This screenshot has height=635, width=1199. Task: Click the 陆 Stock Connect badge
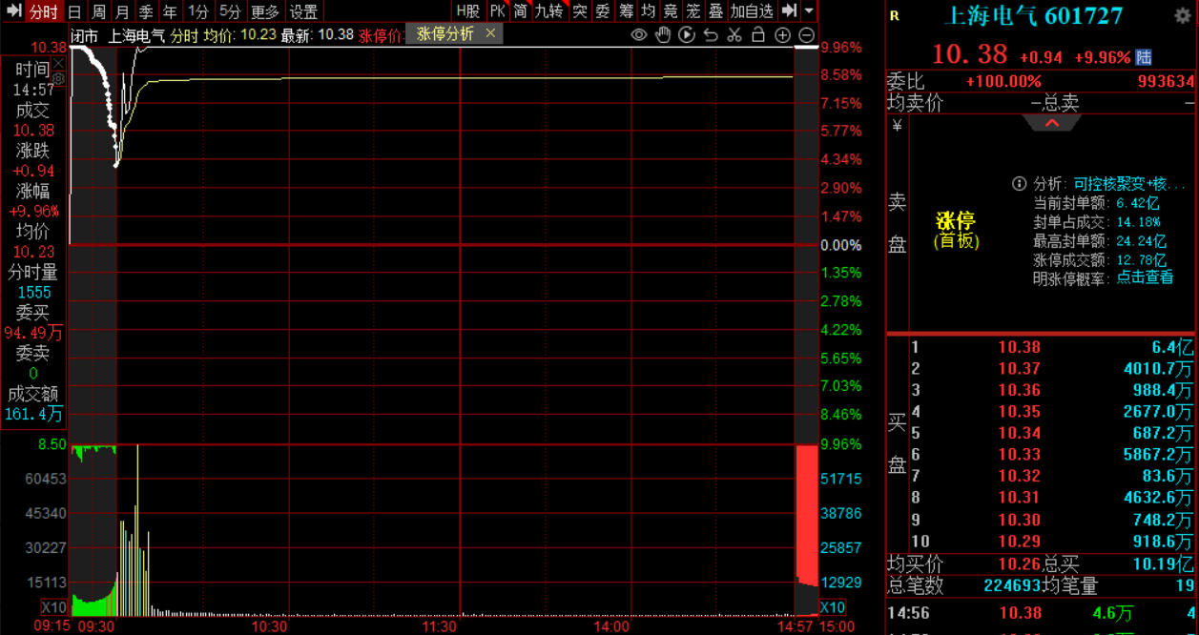coord(1144,57)
